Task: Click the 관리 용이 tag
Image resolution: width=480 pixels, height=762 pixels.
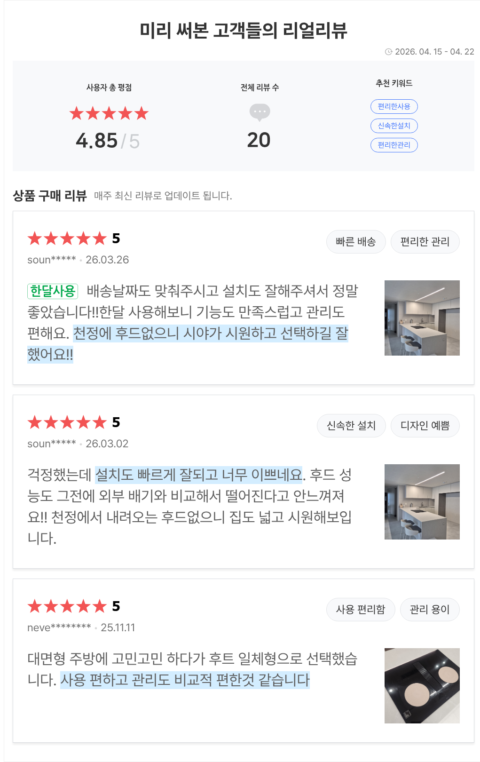Action: (x=430, y=610)
